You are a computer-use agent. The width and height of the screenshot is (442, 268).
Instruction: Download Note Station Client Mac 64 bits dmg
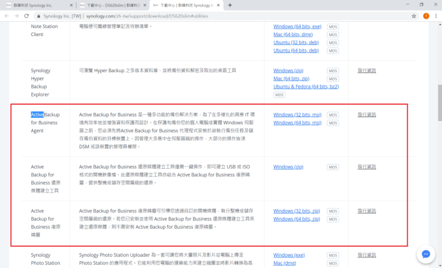point(293,34)
